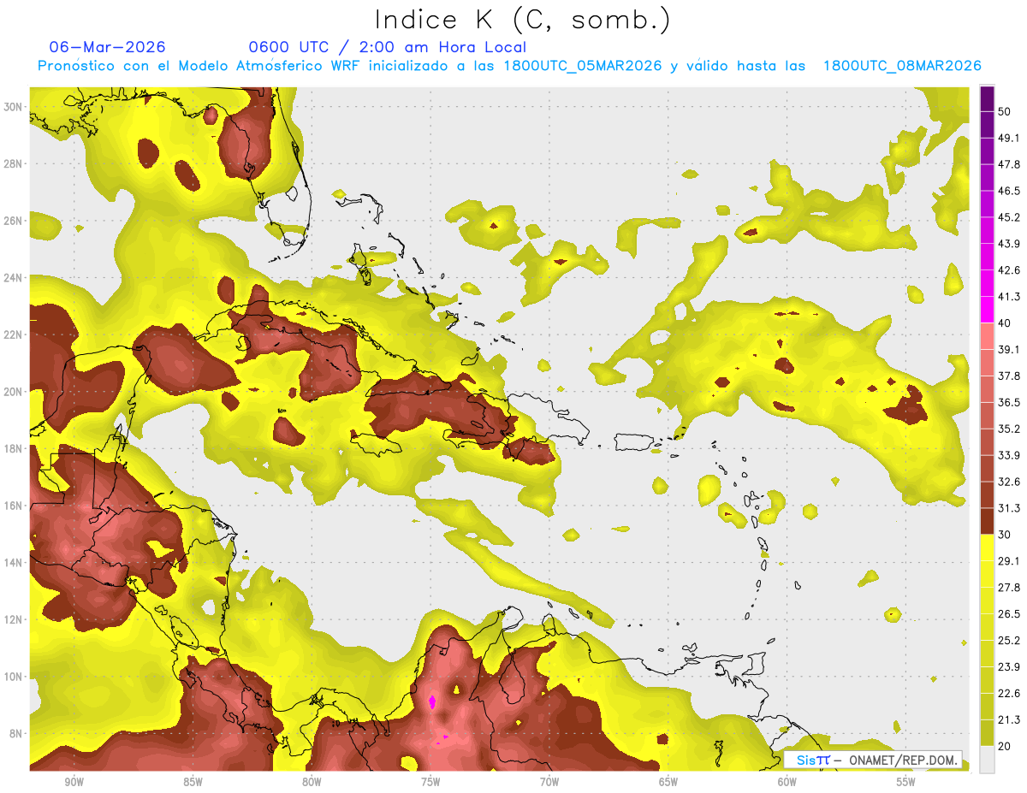Click the 28N latitude axis label
Image resolution: width=1027 pixels, height=793 pixels.
[14, 163]
